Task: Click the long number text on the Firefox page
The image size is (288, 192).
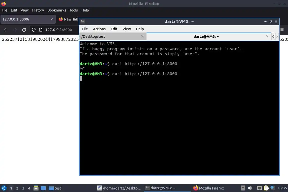Action: point(40,39)
